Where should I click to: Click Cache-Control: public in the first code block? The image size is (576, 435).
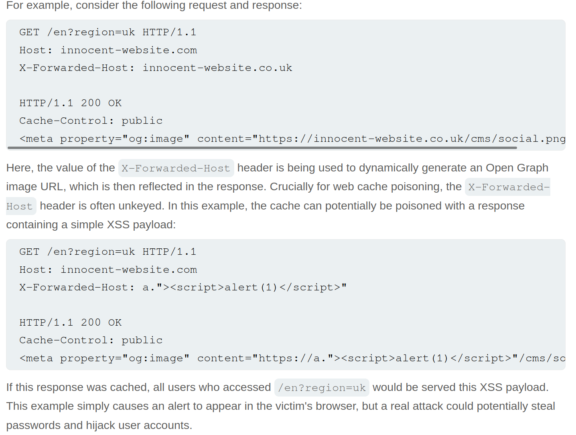[x=91, y=121]
